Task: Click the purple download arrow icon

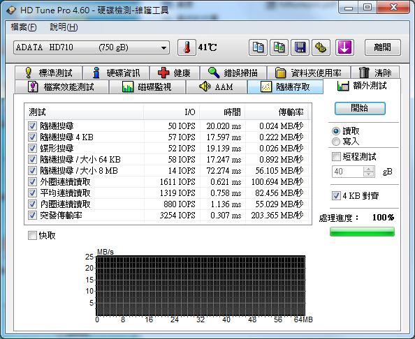Action: click(344, 47)
